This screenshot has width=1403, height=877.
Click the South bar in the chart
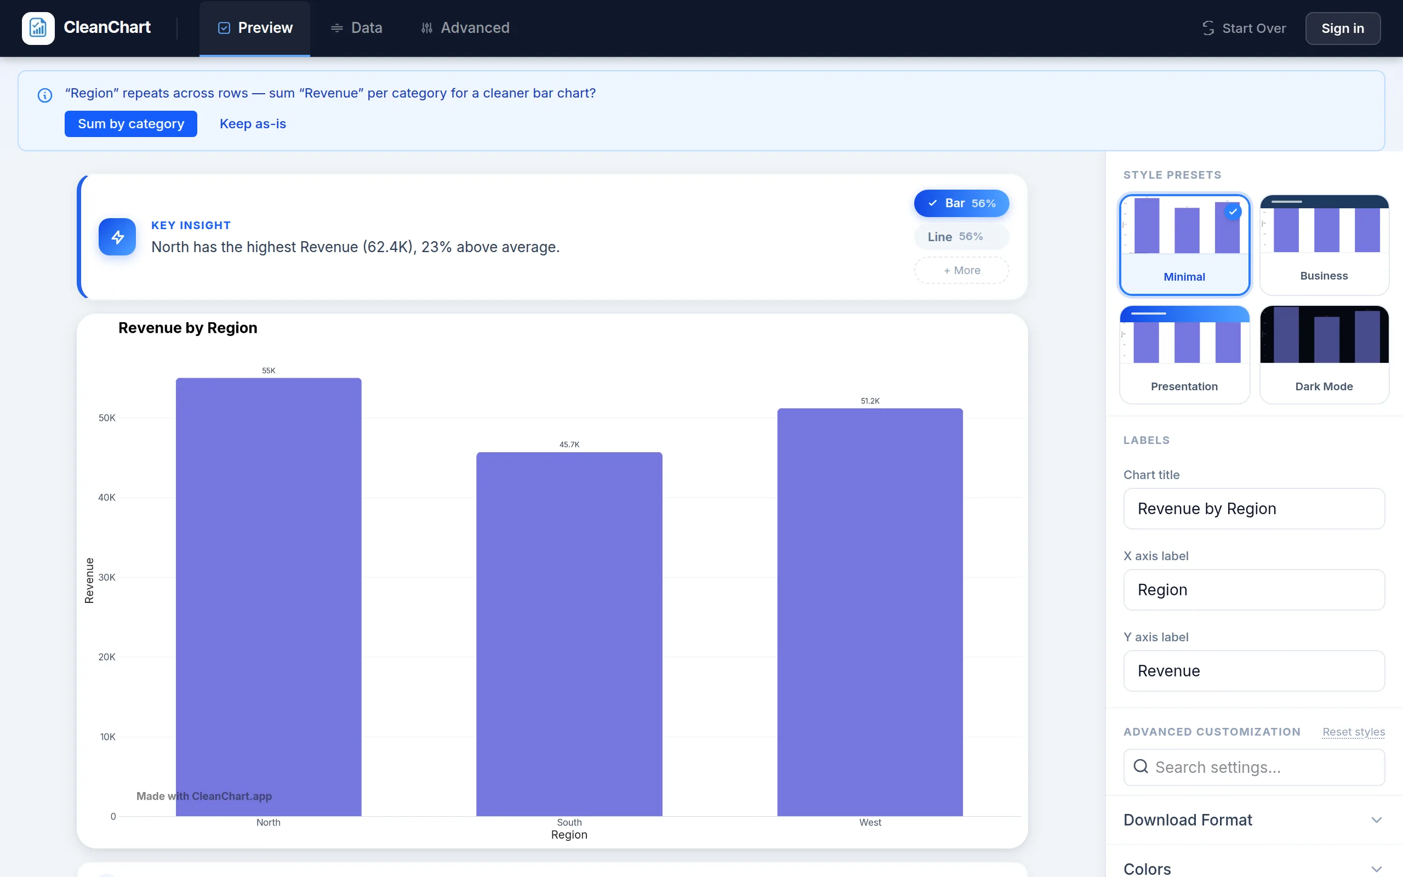(x=569, y=634)
